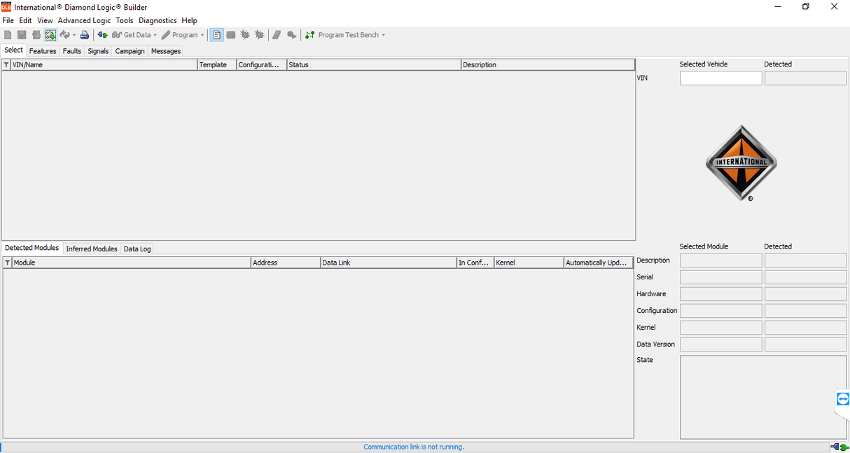
Task: Click the new document toolbar icon
Action: click(x=8, y=34)
